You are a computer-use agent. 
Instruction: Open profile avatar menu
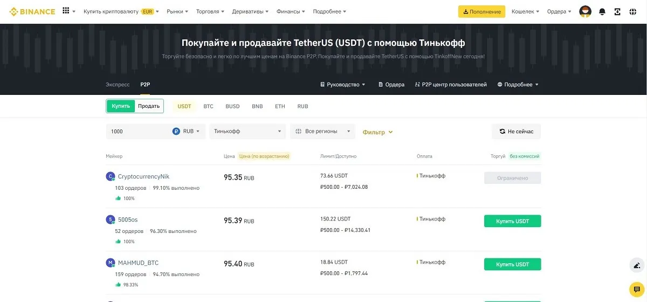585,11
